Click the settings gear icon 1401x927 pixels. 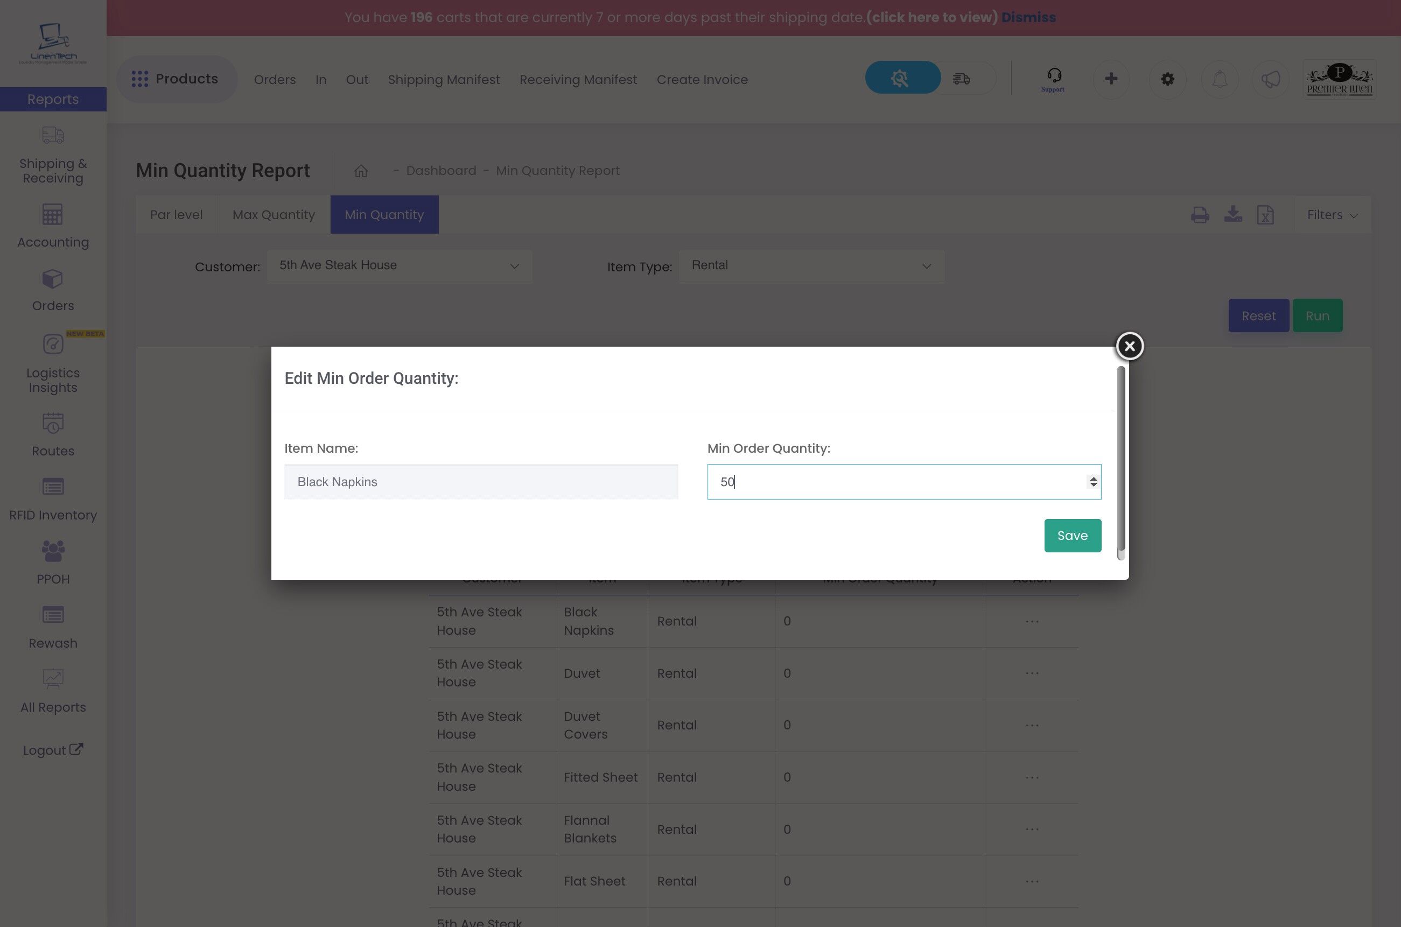[x=1167, y=79]
